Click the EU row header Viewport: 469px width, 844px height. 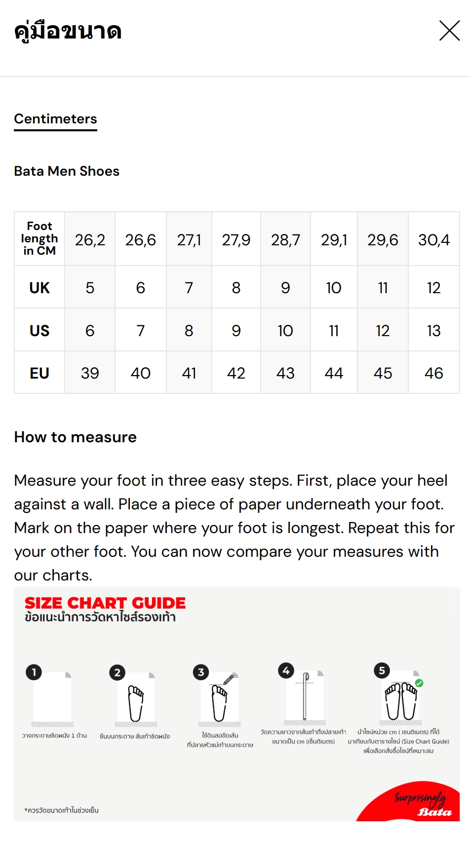pos(39,373)
